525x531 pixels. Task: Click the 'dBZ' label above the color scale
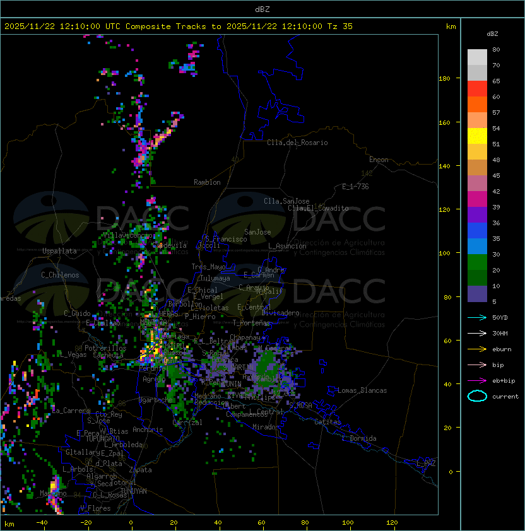[492, 34]
